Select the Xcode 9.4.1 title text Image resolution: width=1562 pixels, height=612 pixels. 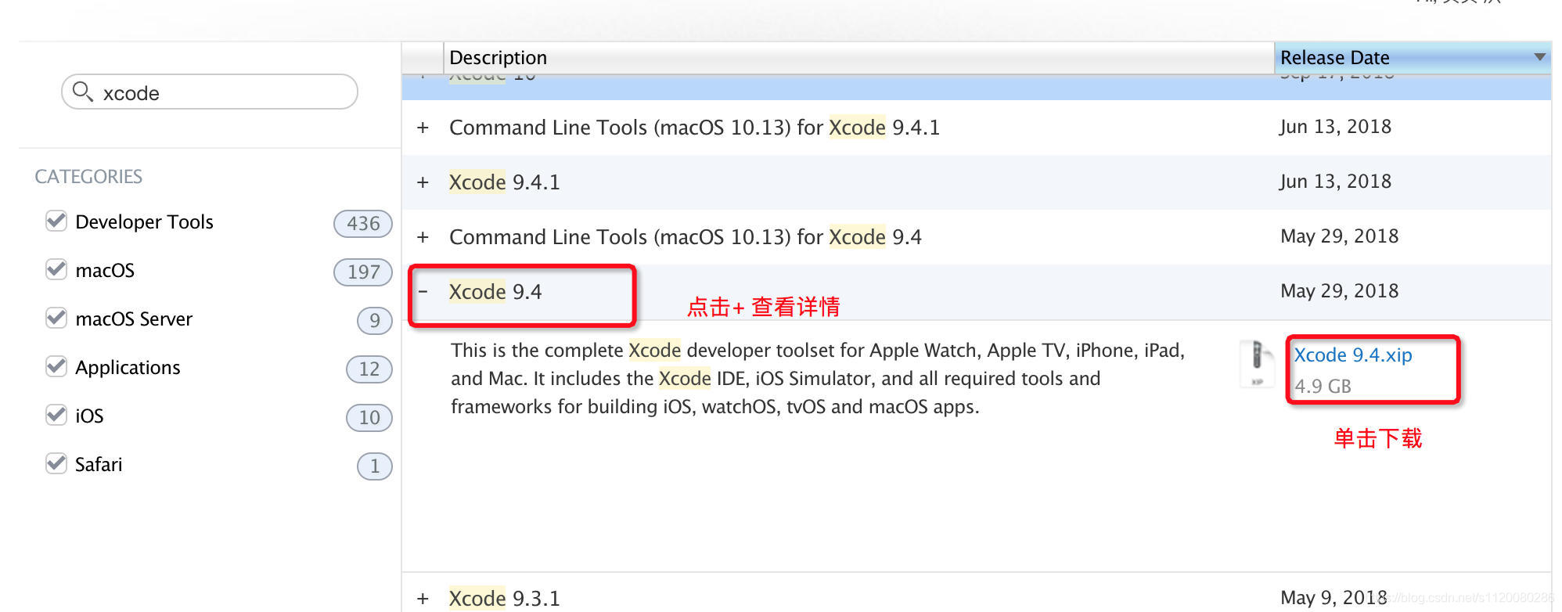point(505,182)
